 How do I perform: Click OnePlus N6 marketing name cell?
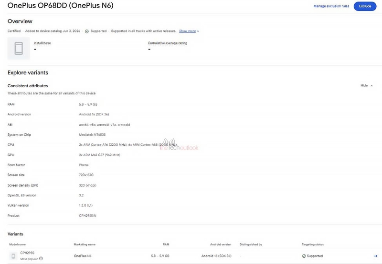tap(83, 256)
